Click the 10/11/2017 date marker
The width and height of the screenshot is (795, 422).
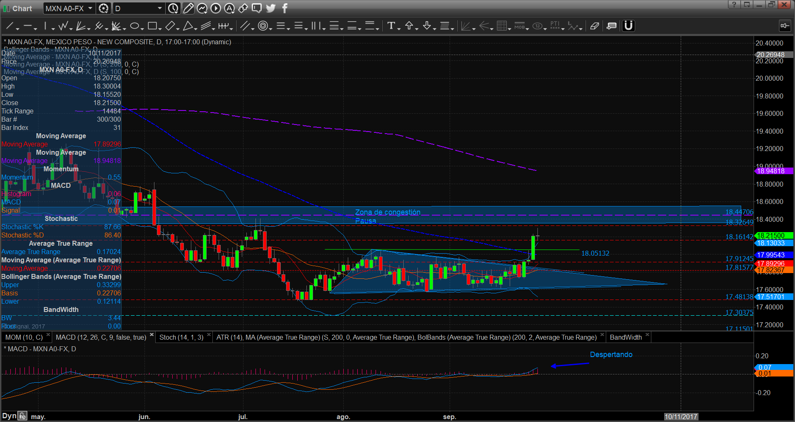[x=681, y=417]
